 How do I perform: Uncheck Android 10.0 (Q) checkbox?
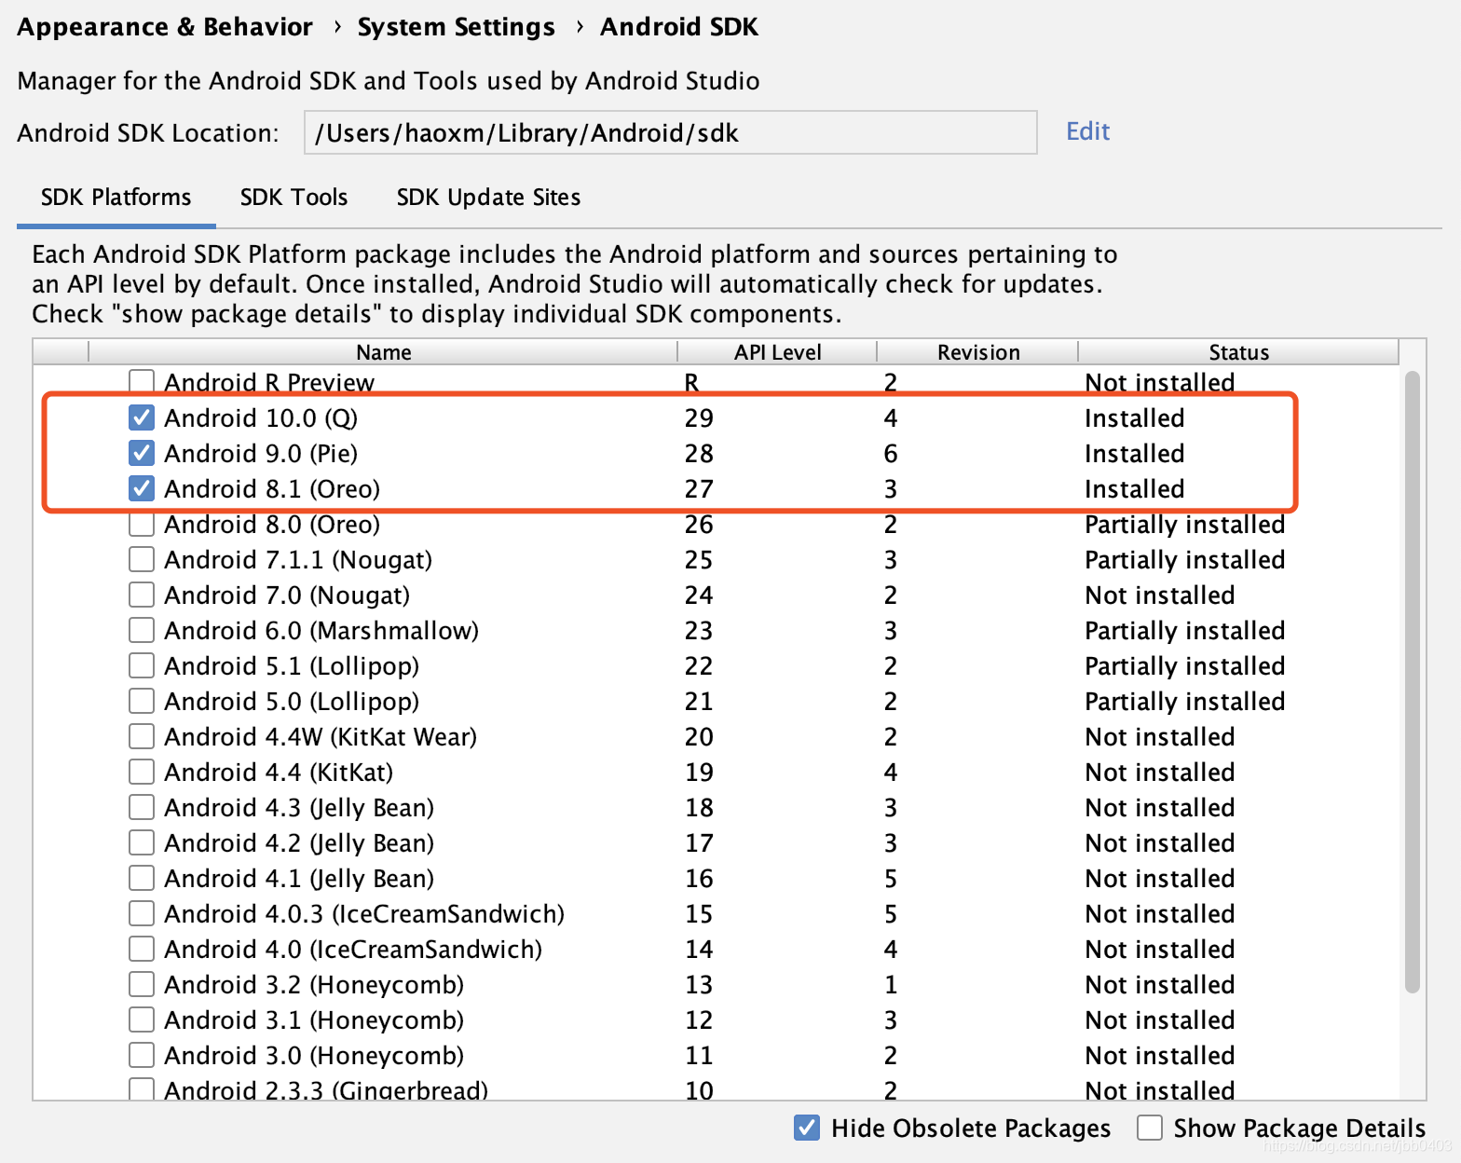tap(142, 417)
